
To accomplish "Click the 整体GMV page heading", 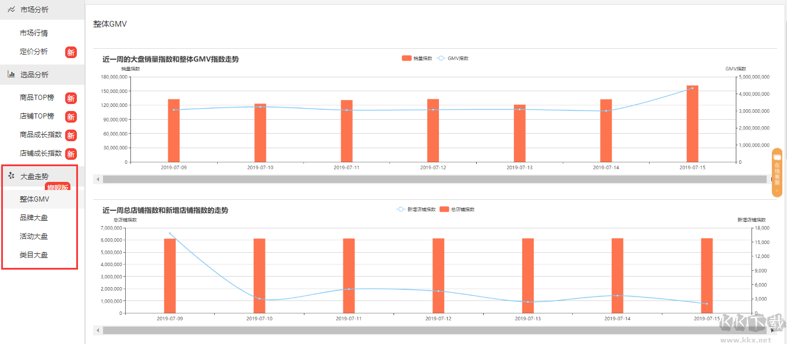I will [x=110, y=24].
